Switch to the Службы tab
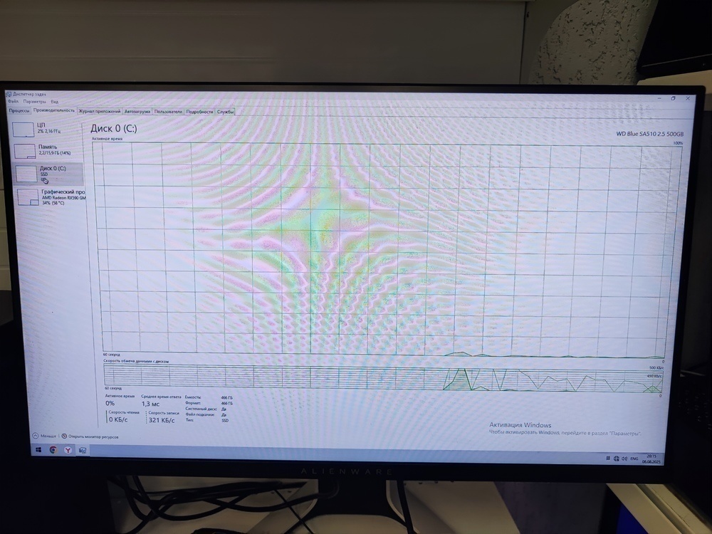The image size is (712, 534). point(225,112)
